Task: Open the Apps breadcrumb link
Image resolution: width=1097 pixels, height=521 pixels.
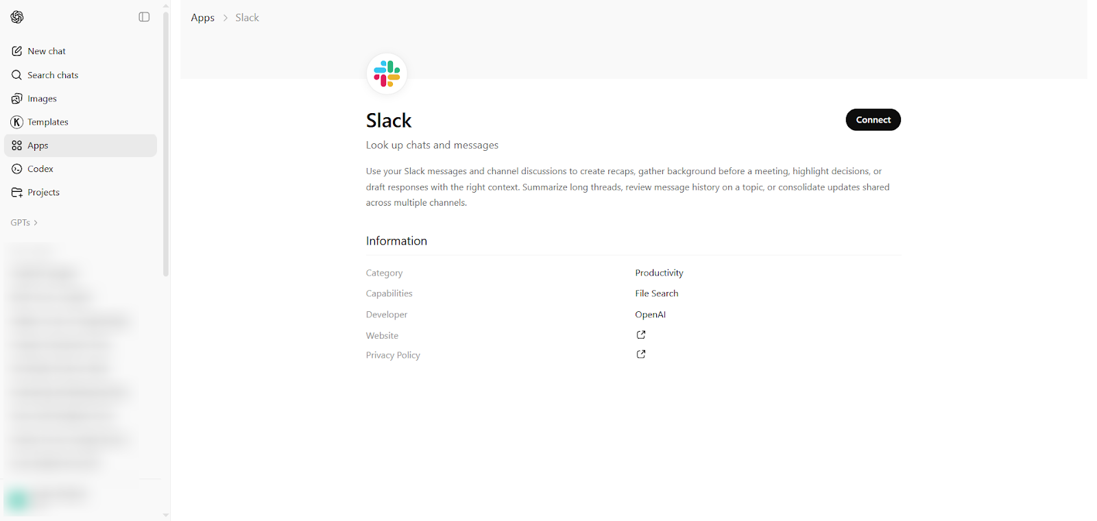Action: coord(202,17)
